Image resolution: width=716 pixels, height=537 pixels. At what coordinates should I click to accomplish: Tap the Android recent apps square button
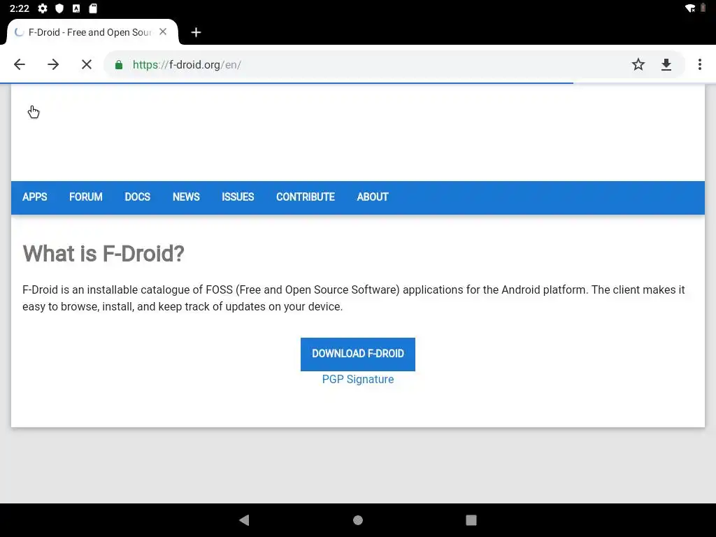pyautogui.click(x=471, y=520)
